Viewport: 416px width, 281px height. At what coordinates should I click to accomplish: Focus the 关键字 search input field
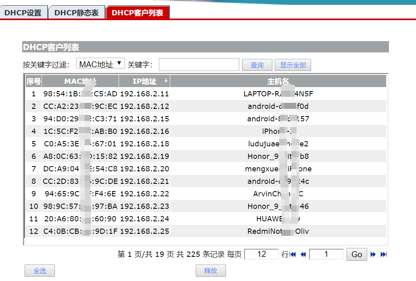point(199,65)
